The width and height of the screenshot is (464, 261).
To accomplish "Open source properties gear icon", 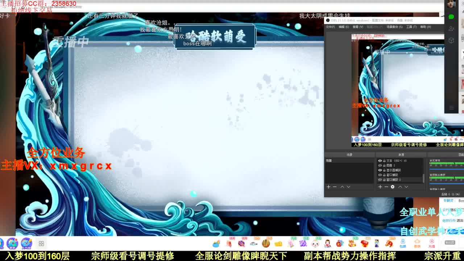I will [393, 187].
